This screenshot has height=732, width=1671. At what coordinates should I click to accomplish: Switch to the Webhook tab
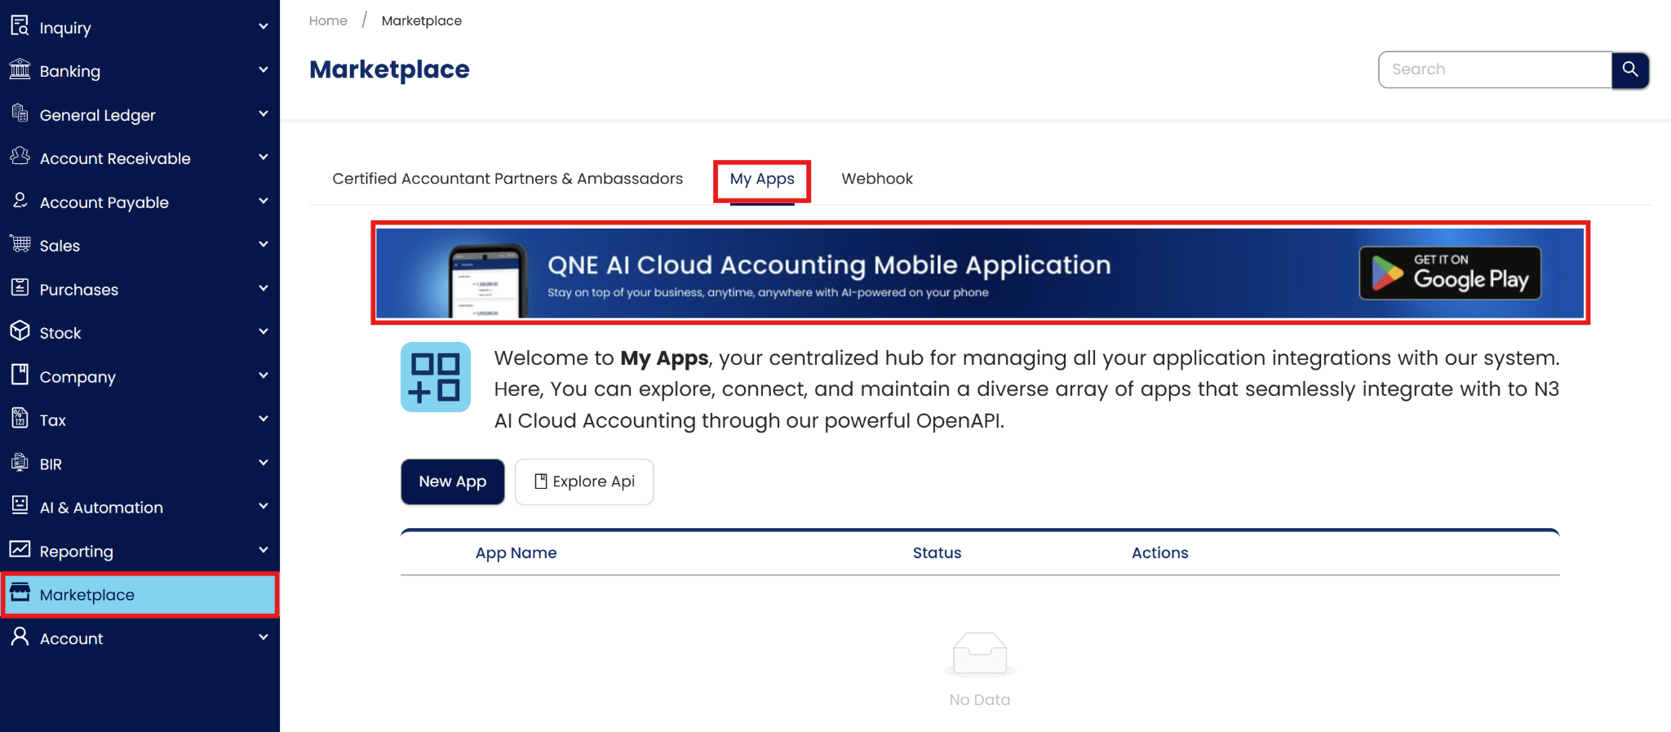[x=877, y=179]
